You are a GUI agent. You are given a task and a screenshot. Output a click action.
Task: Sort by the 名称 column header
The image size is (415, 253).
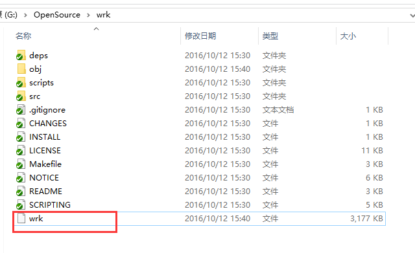tap(23, 36)
